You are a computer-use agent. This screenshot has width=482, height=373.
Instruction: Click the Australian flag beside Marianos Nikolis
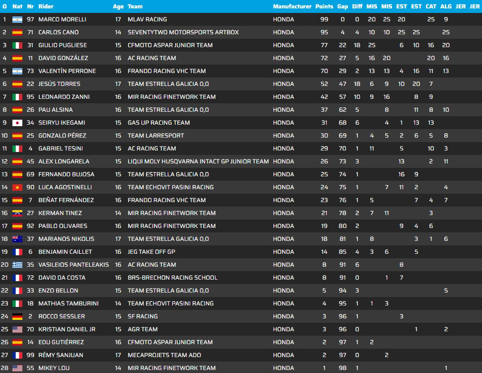pos(17,239)
